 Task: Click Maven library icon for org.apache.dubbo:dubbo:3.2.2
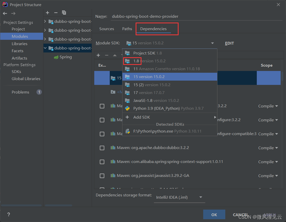tap(113, 147)
